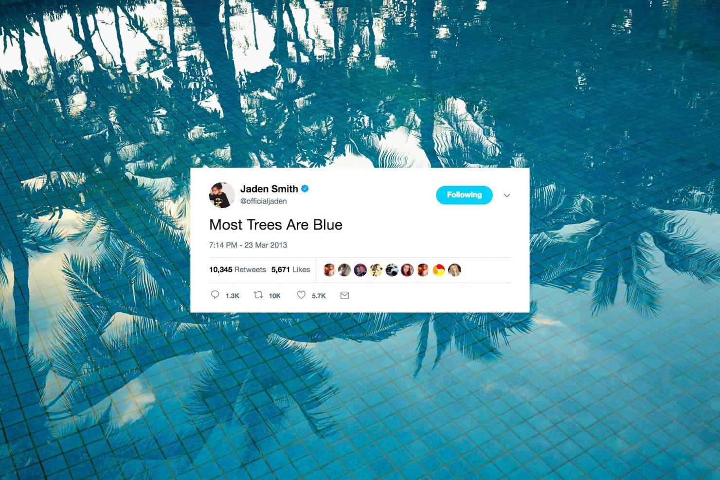Click the reply speech bubble icon
Screen dimensions: 720x480
pyautogui.click(x=215, y=295)
